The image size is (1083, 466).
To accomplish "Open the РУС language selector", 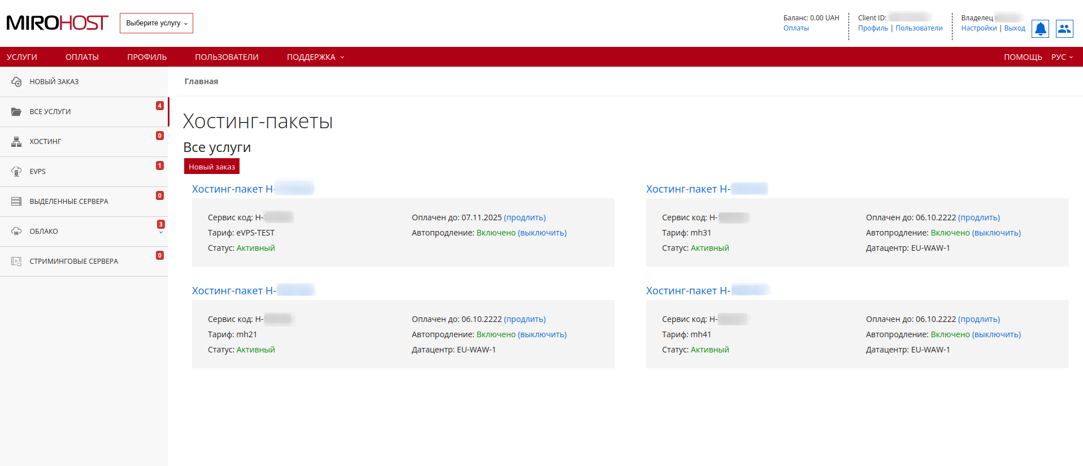I will [x=1062, y=57].
